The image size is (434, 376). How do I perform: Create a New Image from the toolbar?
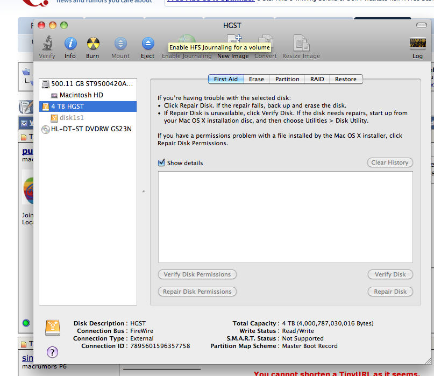tap(234, 39)
